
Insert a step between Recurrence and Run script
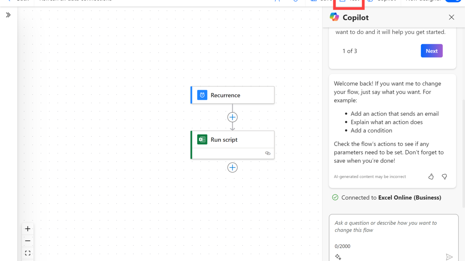(x=232, y=117)
